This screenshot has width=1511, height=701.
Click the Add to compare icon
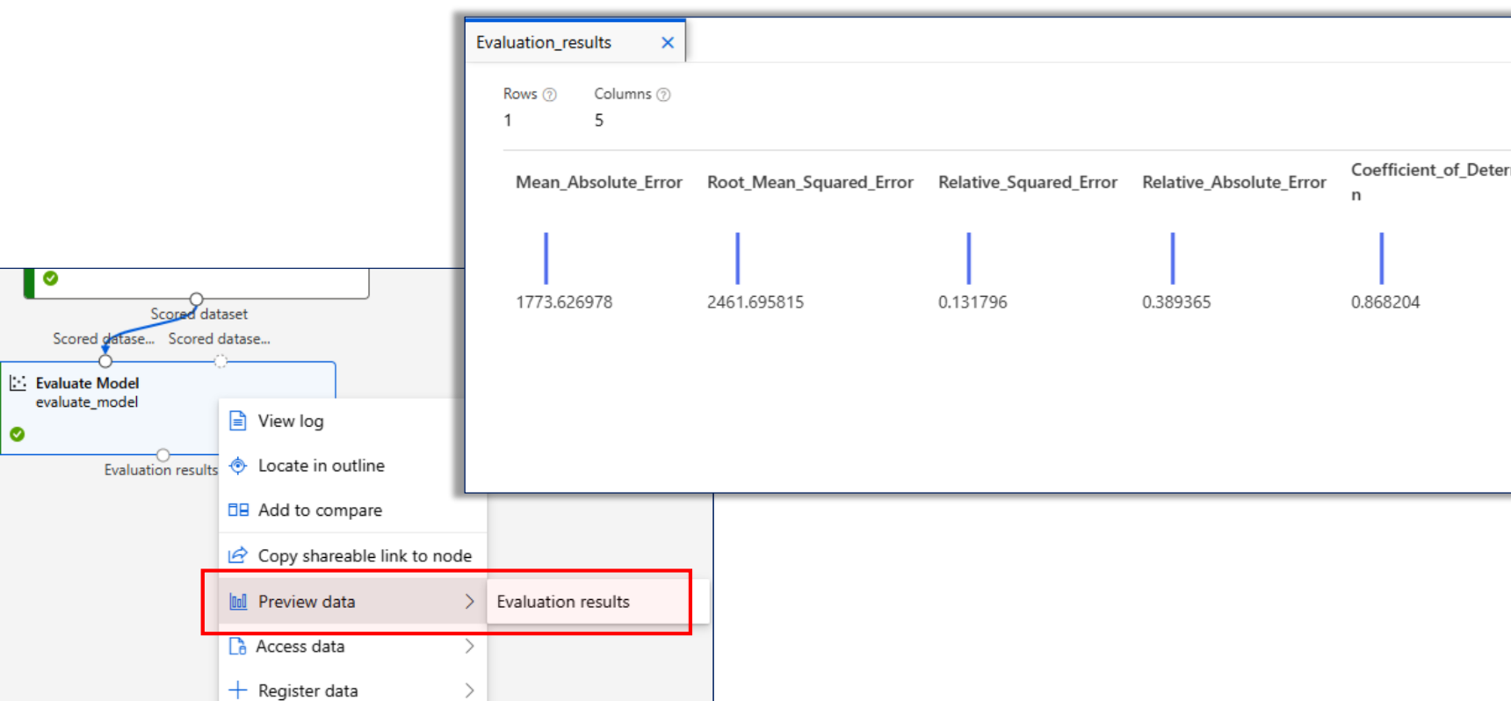[x=238, y=509]
